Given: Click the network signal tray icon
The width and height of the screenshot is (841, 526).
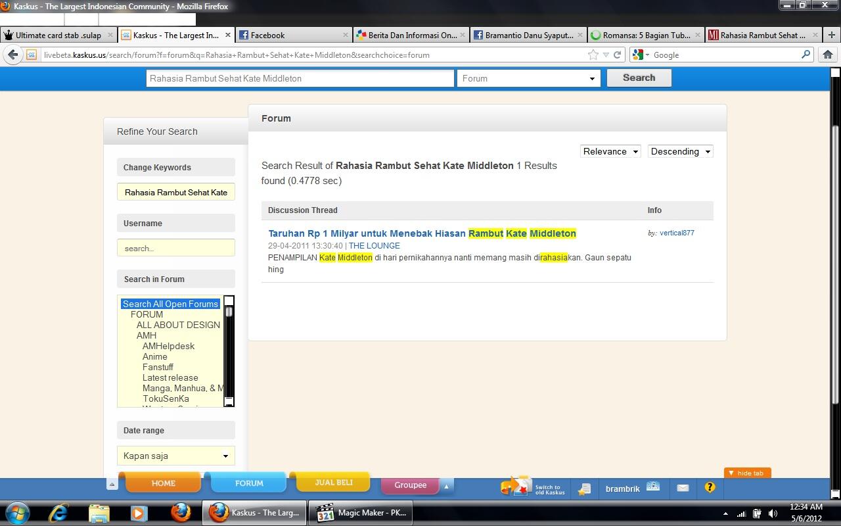Looking at the screenshot, I should (741, 514).
